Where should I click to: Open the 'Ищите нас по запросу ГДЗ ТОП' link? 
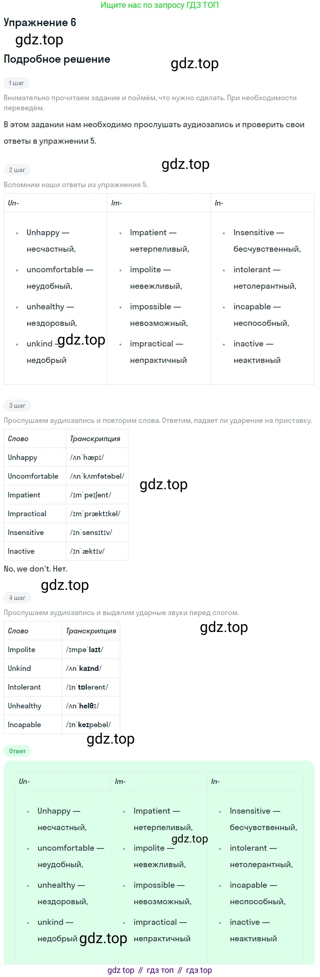pos(160,5)
